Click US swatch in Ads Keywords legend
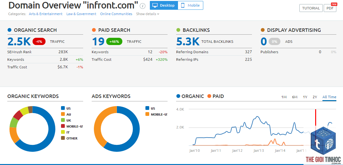The image size is (343, 165). tap(147, 108)
